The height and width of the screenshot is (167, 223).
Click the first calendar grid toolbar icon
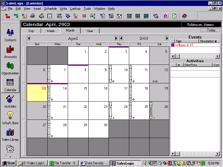tap(129, 16)
